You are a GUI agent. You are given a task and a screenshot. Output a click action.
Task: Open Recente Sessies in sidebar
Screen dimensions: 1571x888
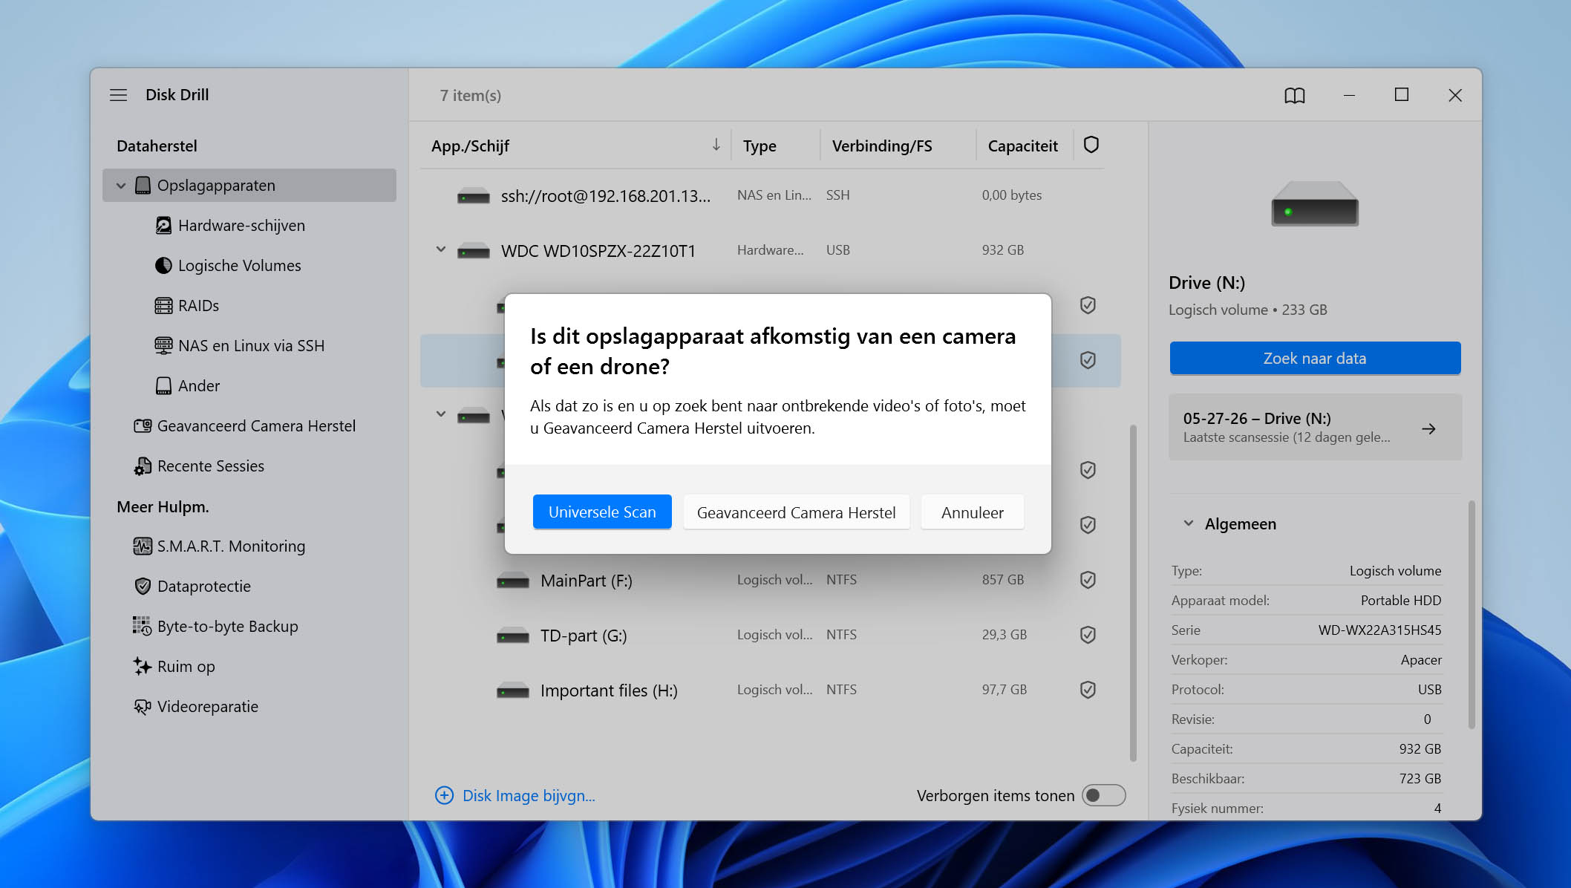tap(211, 466)
